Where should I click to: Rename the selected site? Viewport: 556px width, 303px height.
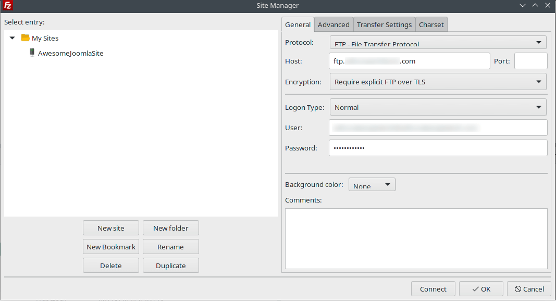pos(170,246)
